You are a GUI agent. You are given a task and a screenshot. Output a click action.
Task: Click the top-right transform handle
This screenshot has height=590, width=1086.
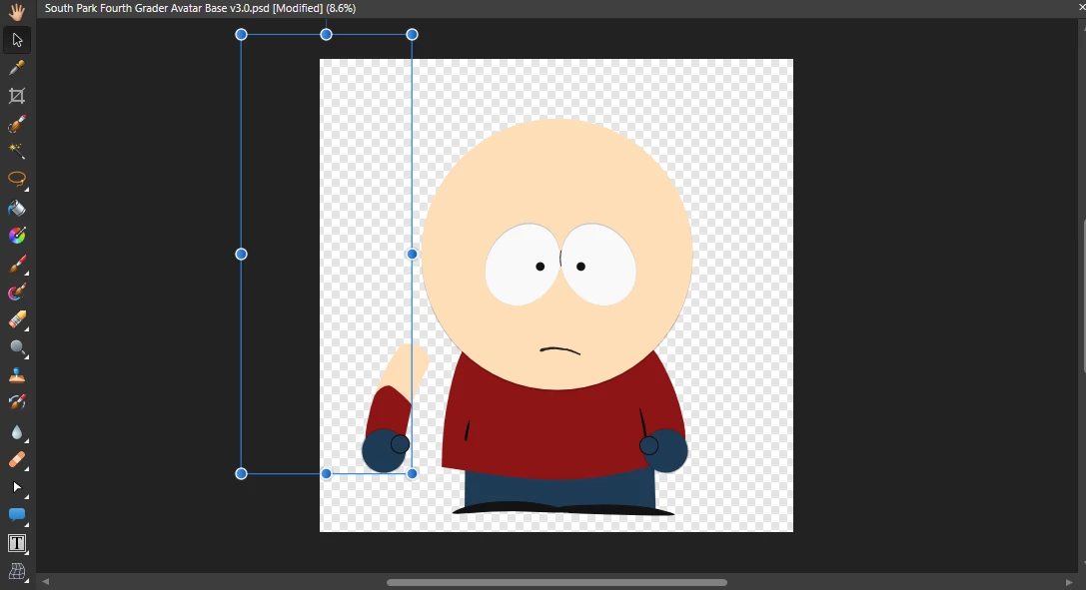click(x=412, y=35)
